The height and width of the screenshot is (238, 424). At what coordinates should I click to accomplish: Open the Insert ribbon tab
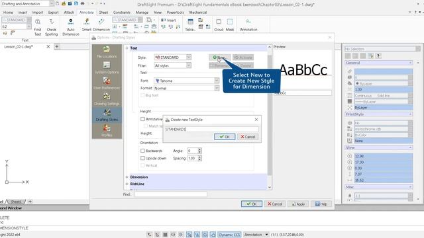(x=23, y=13)
